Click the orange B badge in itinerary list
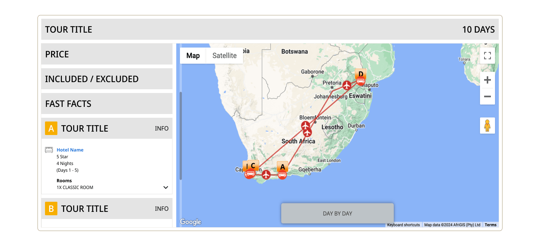 pyautogui.click(x=51, y=208)
